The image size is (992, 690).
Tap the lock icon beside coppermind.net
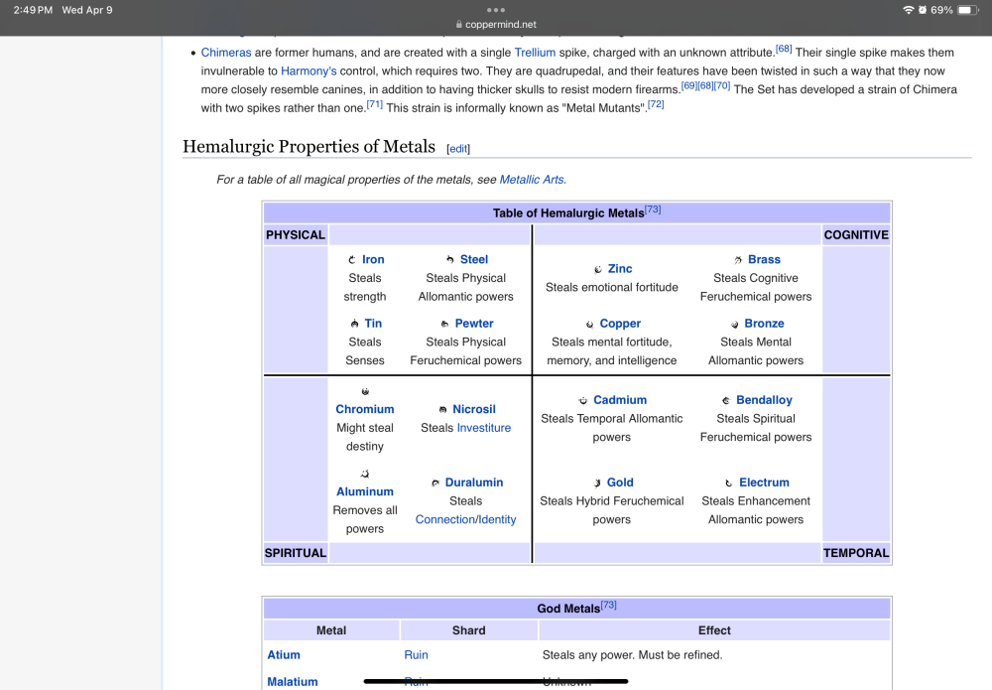pos(459,25)
